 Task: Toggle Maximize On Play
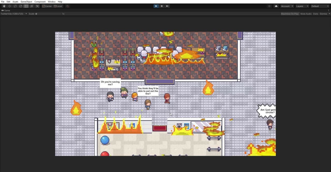coord(290,14)
